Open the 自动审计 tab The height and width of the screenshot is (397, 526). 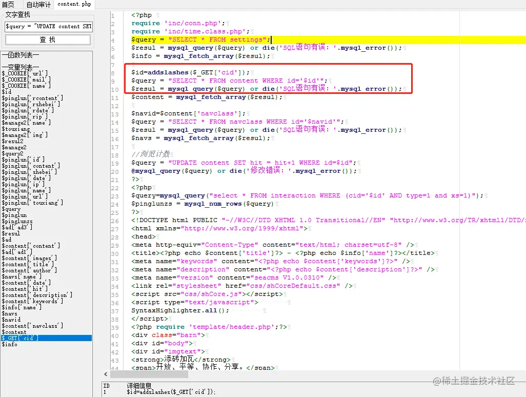click(x=38, y=5)
